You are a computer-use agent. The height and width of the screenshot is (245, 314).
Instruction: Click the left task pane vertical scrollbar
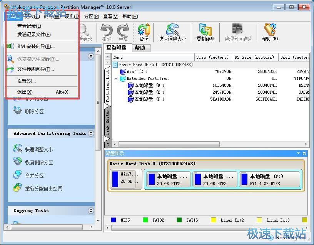(98, 102)
